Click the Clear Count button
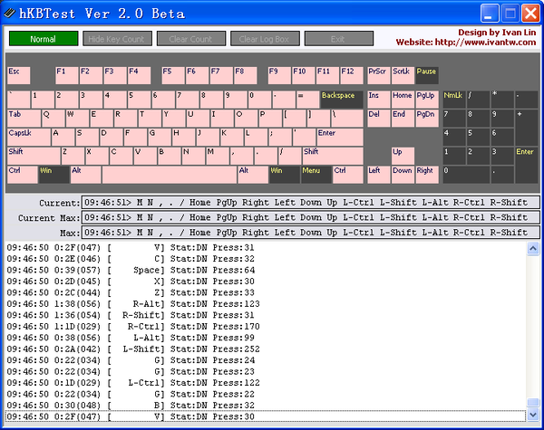The image size is (544, 430). coord(190,39)
